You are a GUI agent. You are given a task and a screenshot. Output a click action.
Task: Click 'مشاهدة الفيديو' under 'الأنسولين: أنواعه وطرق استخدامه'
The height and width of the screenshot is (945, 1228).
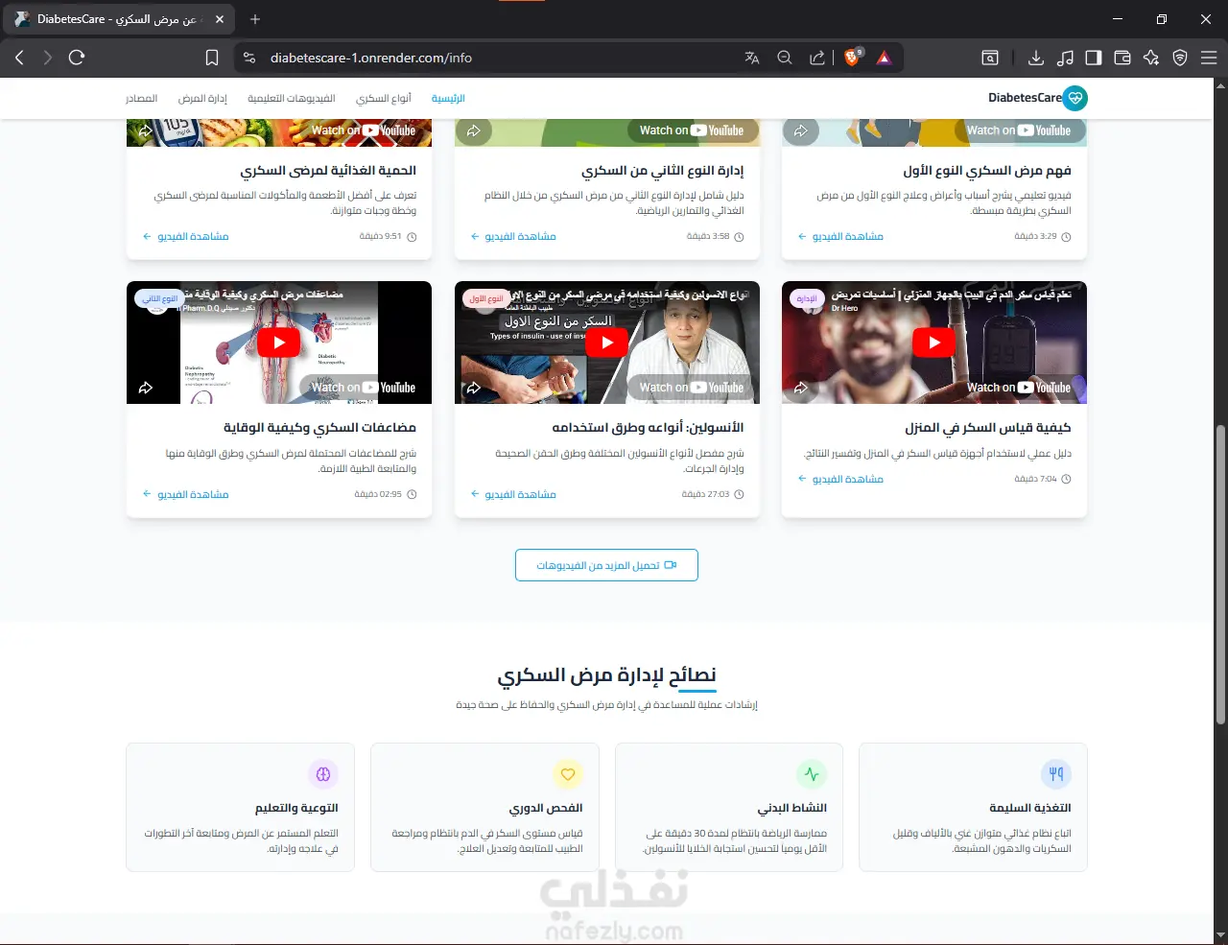513,494
